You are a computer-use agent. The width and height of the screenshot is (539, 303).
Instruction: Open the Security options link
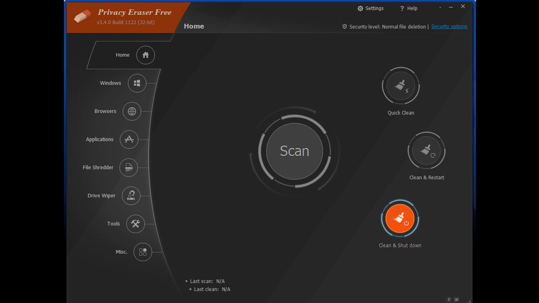pos(449,26)
